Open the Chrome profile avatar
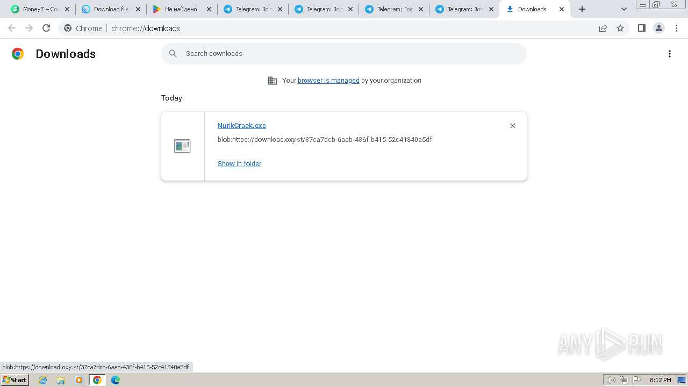The height and width of the screenshot is (387, 688). (x=659, y=28)
